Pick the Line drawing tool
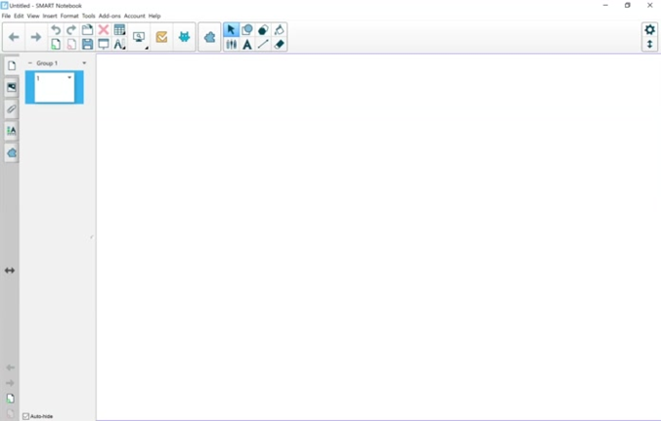Screen dimensions: 661x421 [263, 44]
